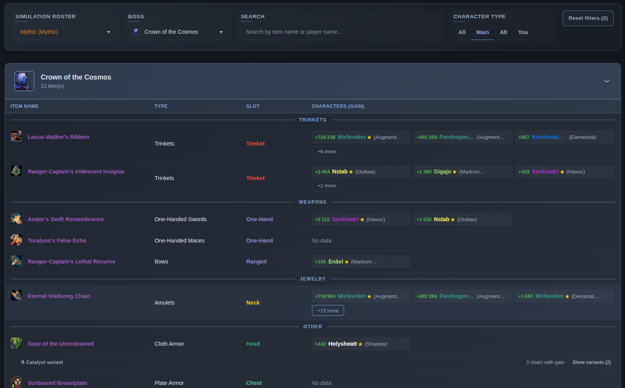Click Pandragon +691 259 gain chip
This screenshot has height=388, width=625.
463,137
